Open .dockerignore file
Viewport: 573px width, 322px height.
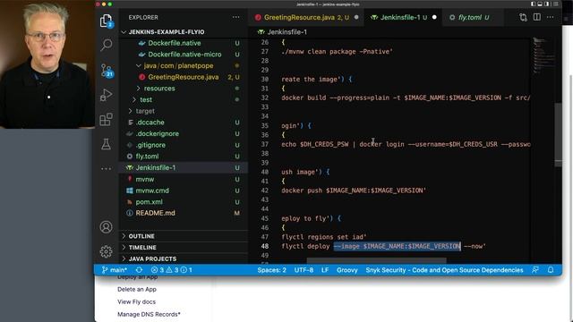pyautogui.click(x=158, y=133)
